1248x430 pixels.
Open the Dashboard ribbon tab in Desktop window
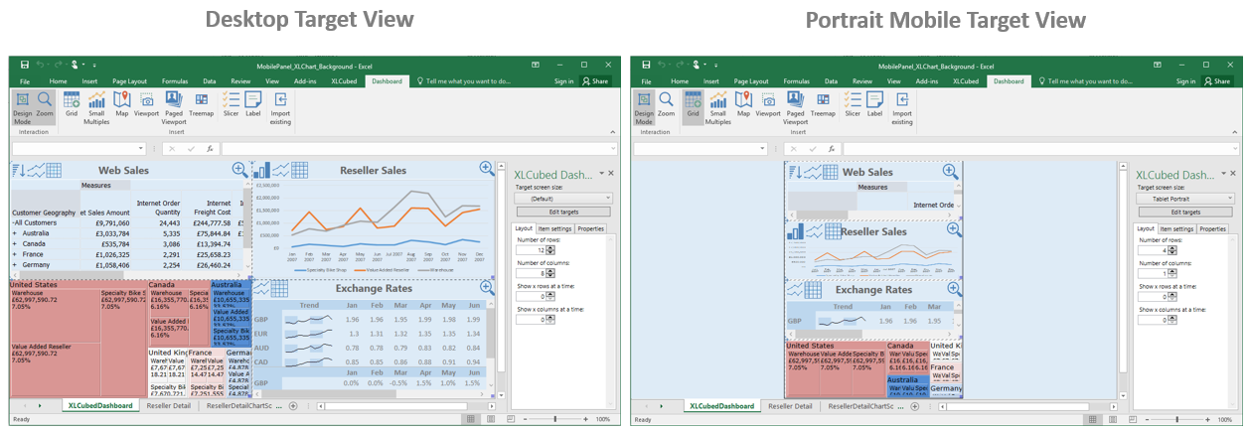[x=390, y=80]
